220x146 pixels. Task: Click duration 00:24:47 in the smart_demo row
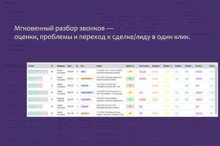point(70,100)
